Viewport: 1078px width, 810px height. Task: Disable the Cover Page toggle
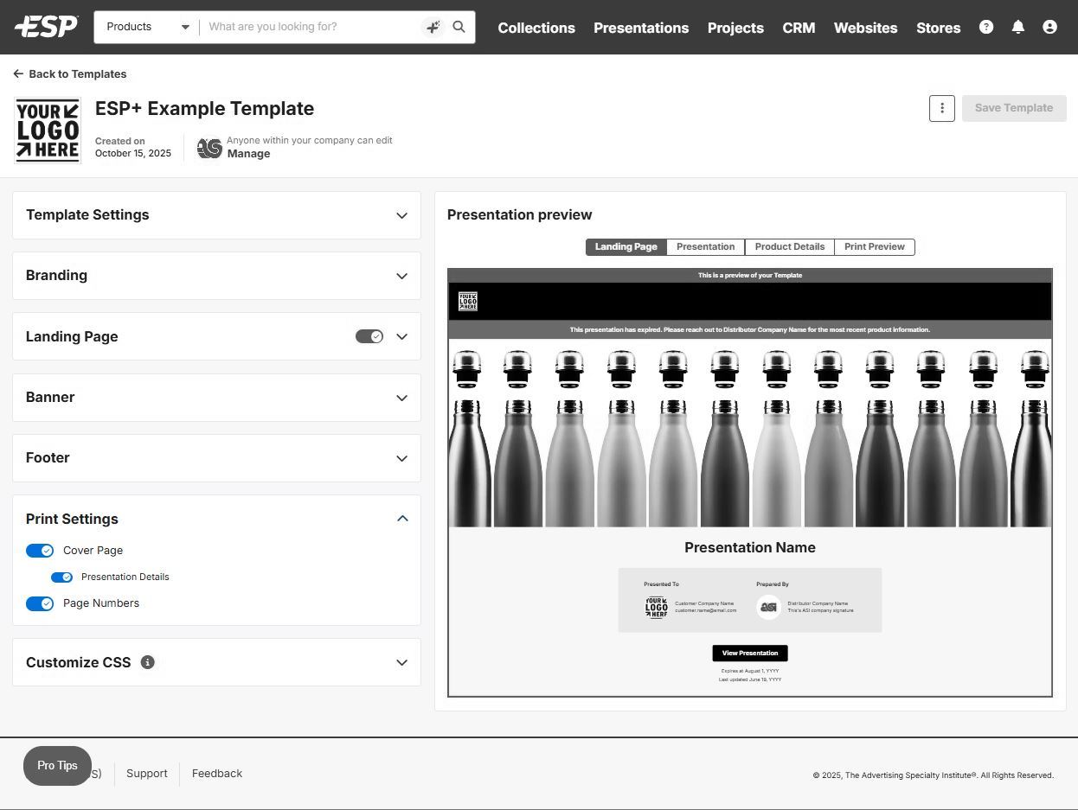(40, 551)
